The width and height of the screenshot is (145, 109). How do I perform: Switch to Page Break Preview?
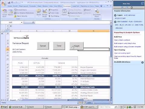[x=85, y=103]
